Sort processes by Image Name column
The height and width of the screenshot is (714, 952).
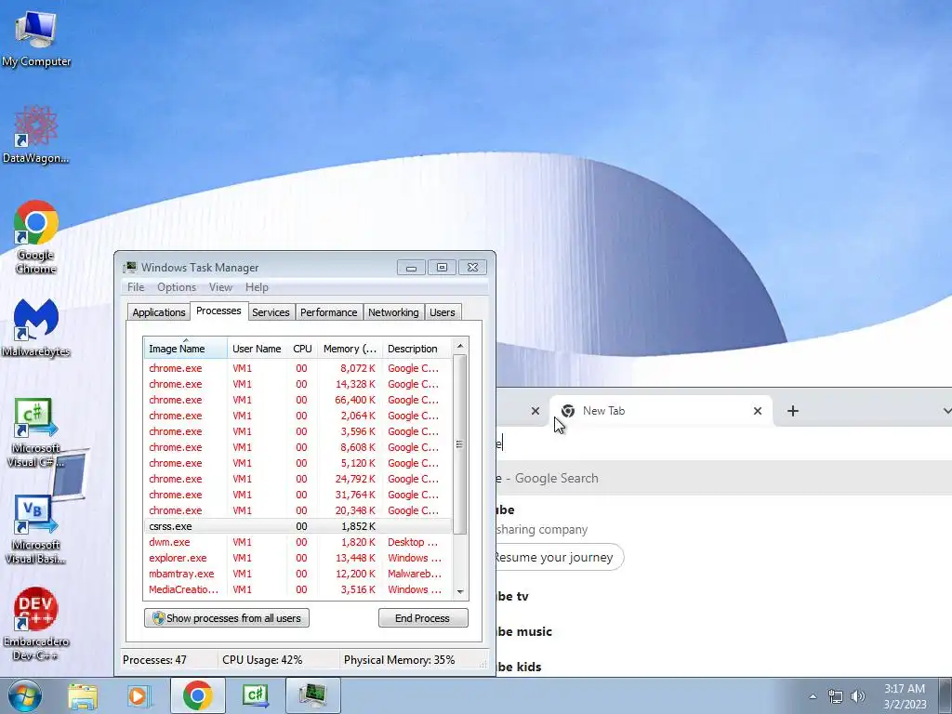[x=185, y=349]
